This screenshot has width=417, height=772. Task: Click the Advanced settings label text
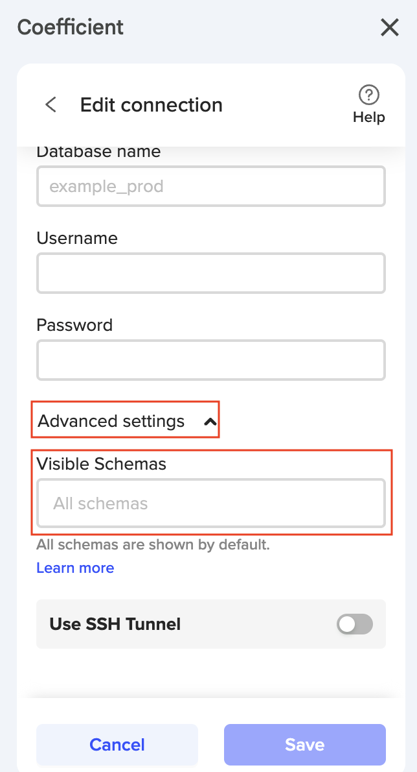pos(111,422)
